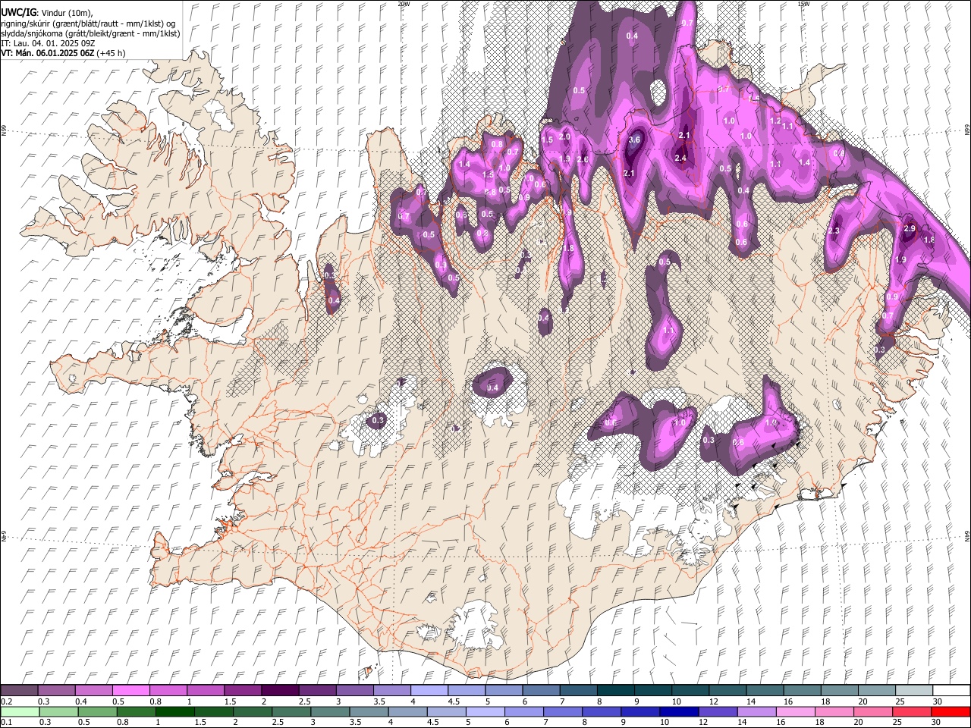Pick the pink top-row legend swatch labeled 0.5
This screenshot has width=971, height=728.
coord(130,691)
